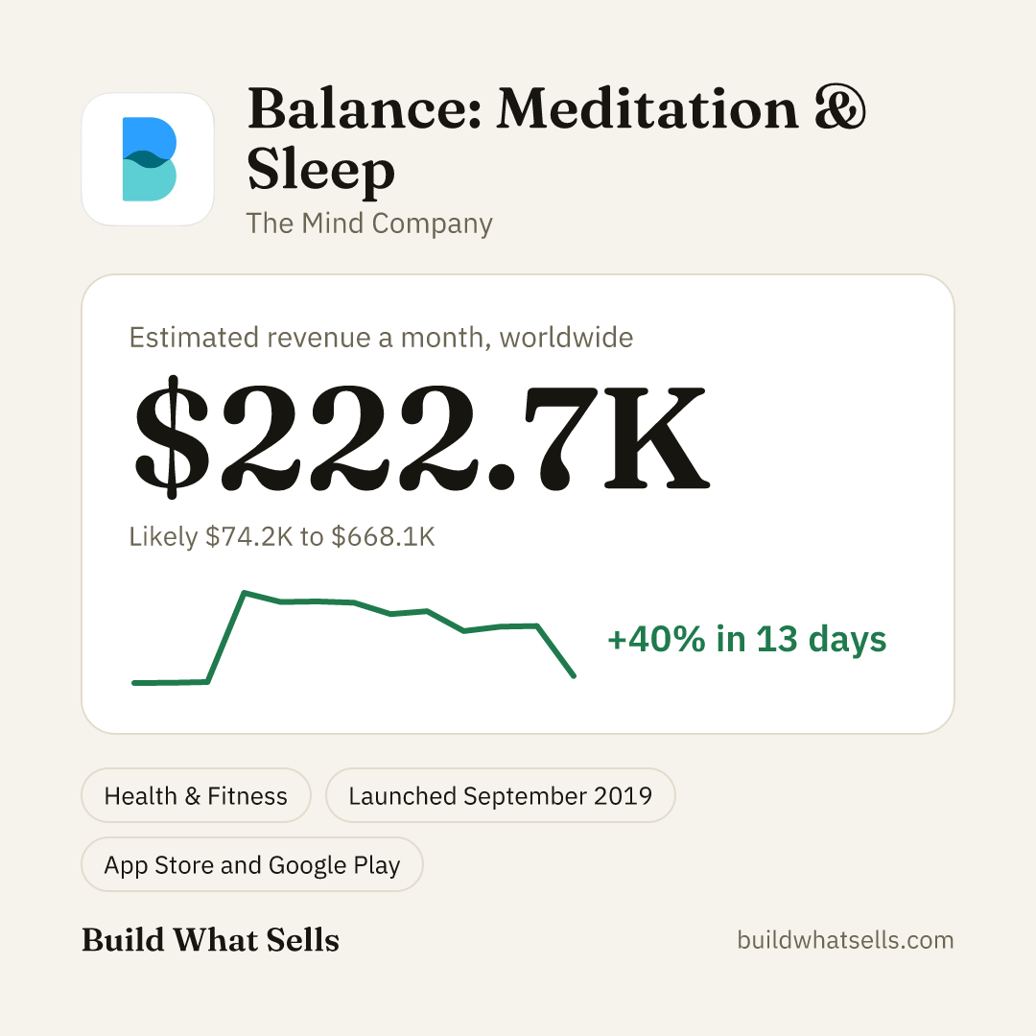Click the $222.7K revenue figure
The height and width of the screenshot is (1036, 1036).
421,436
